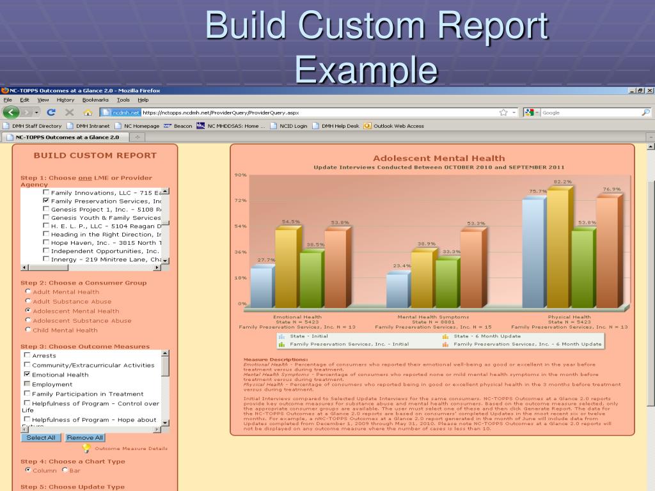The width and height of the screenshot is (655, 491).
Task: Open the History menu
Action: pos(65,100)
